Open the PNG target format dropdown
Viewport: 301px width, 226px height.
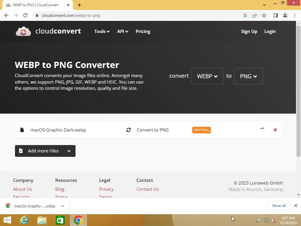tap(248, 76)
